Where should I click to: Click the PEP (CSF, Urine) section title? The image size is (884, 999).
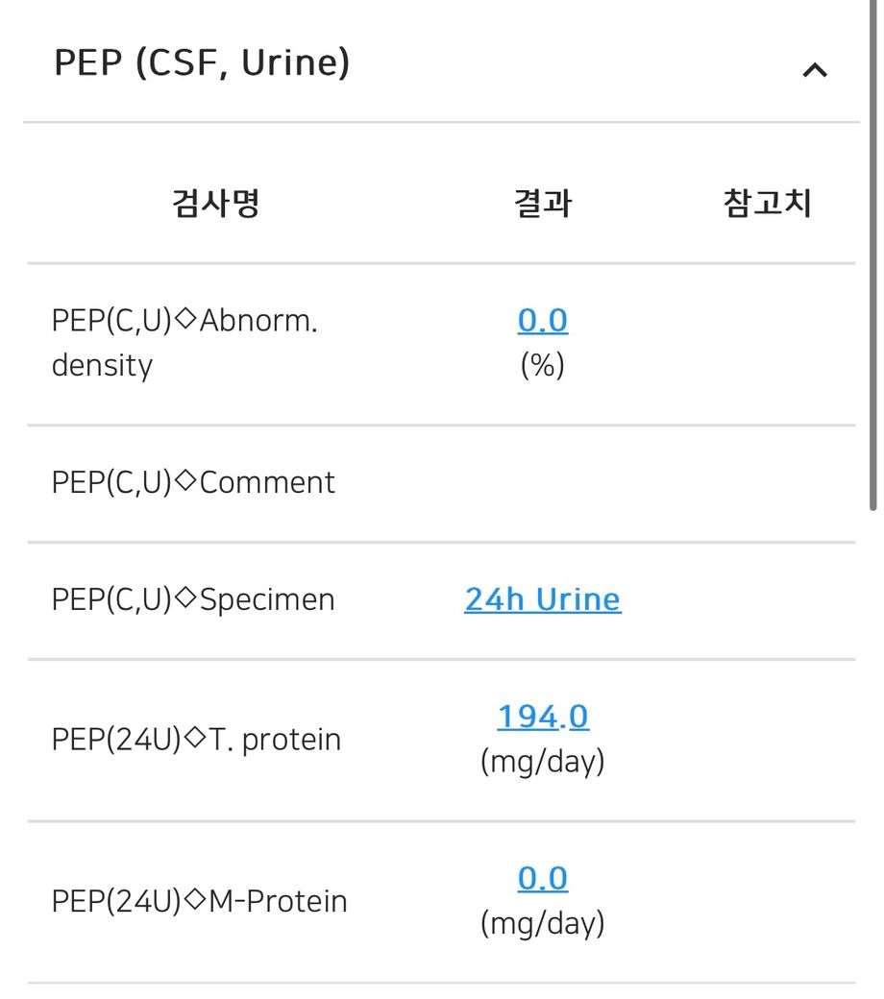[202, 62]
